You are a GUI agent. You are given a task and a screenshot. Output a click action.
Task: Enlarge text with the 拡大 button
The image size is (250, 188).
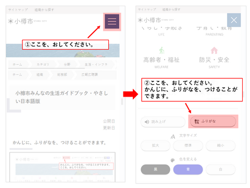(x=155, y=145)
